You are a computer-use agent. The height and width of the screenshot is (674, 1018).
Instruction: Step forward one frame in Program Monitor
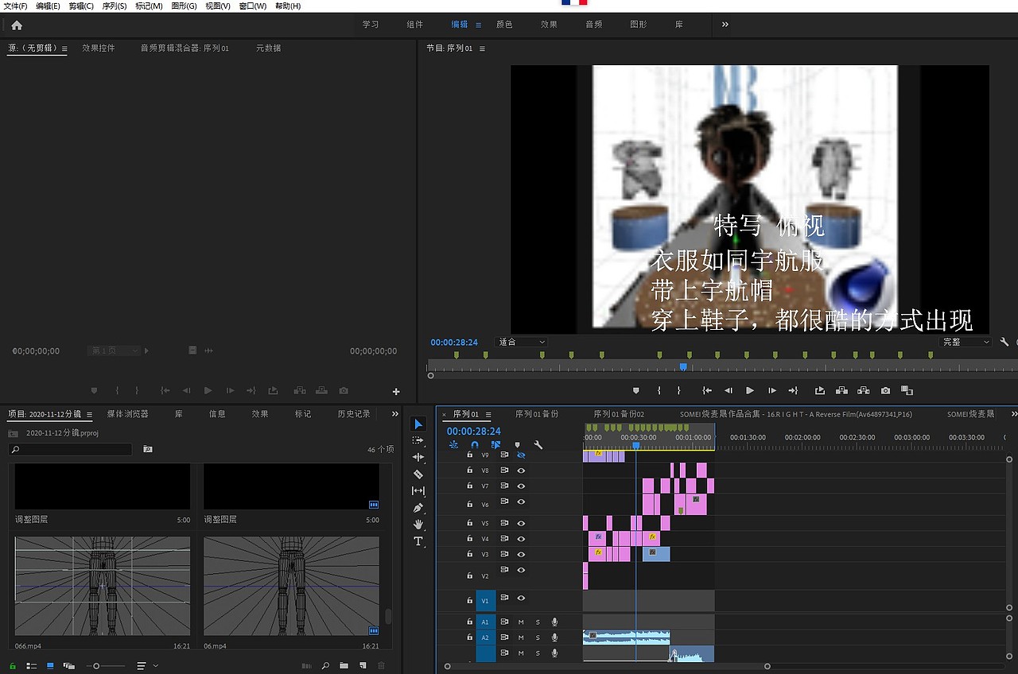[771, 390]
